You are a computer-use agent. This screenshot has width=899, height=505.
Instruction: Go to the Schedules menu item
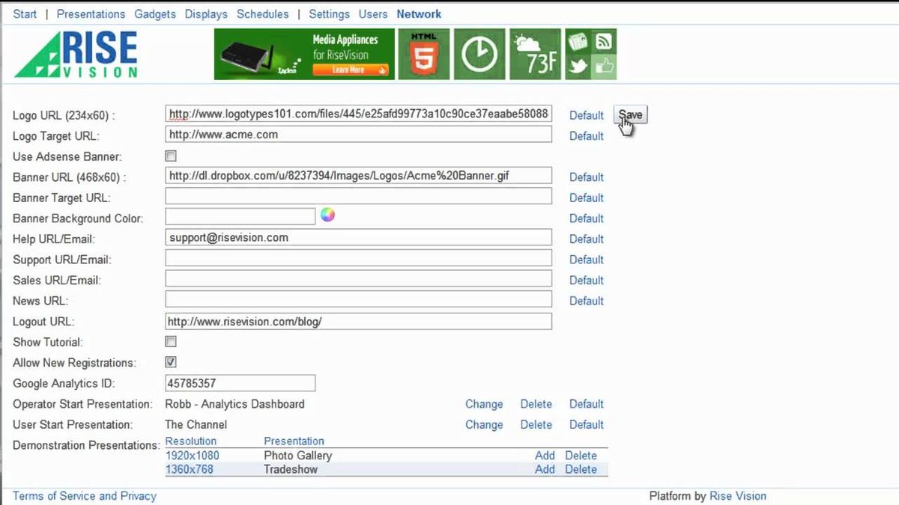(262, 14)
